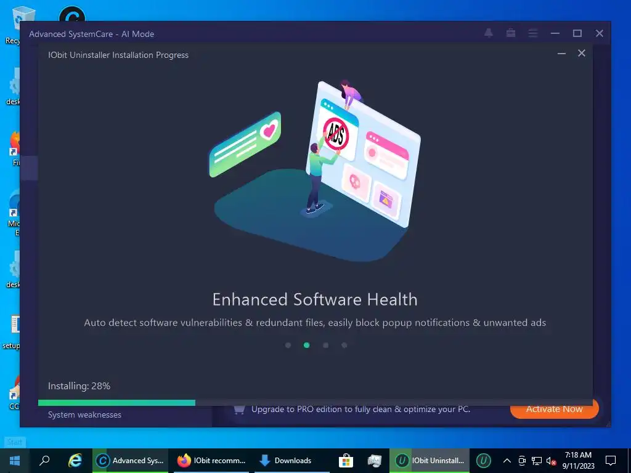The width and height of the screenshot is (631, 473).
Task: Click the Activate Now button
Action: 554,410
